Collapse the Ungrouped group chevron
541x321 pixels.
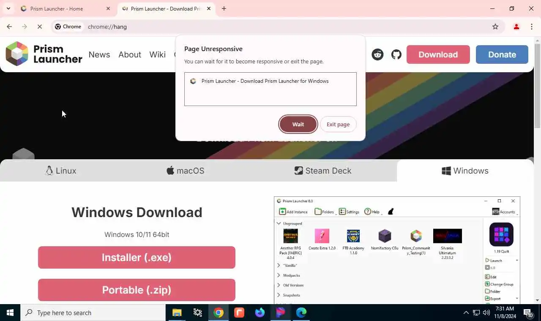279,223
